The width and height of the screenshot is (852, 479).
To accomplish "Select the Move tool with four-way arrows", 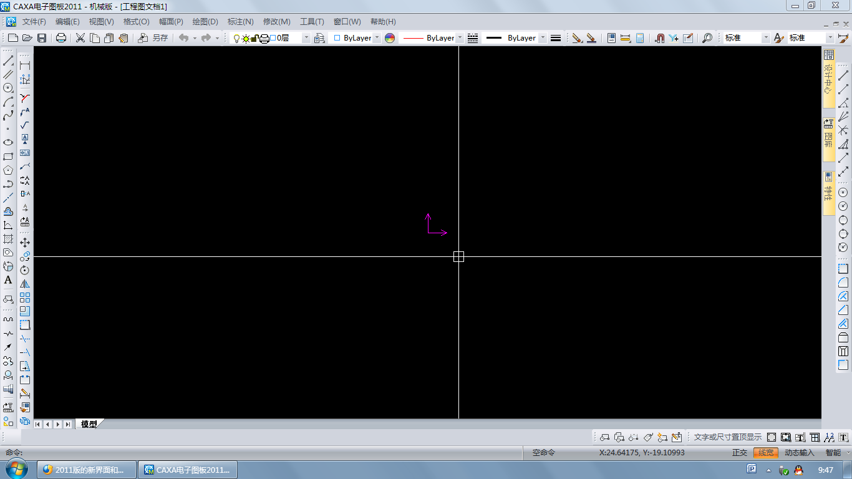I will (x=25, y=243).
